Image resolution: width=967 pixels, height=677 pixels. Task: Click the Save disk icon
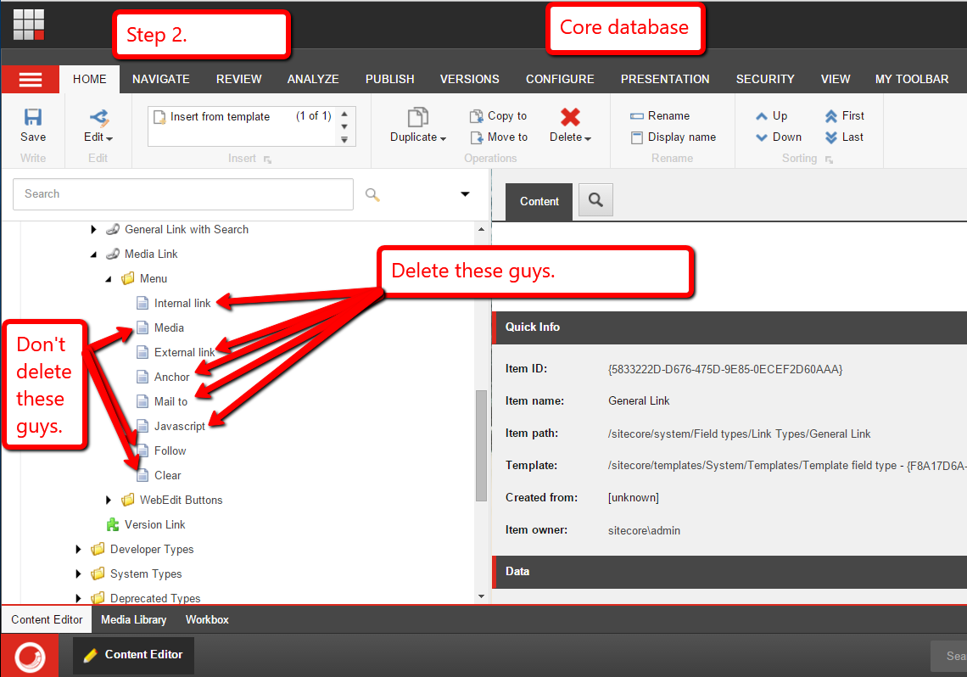[x=33, y=117]
